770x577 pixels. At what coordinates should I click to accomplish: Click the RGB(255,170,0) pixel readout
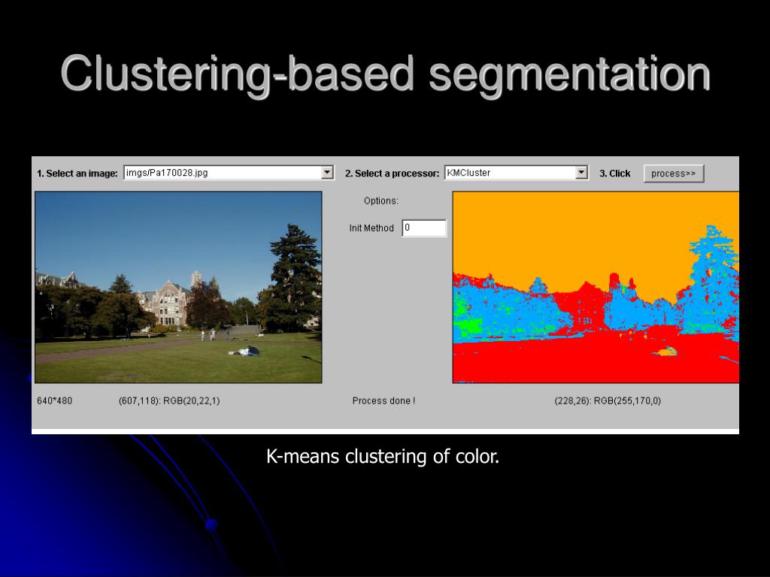[608, 401]
